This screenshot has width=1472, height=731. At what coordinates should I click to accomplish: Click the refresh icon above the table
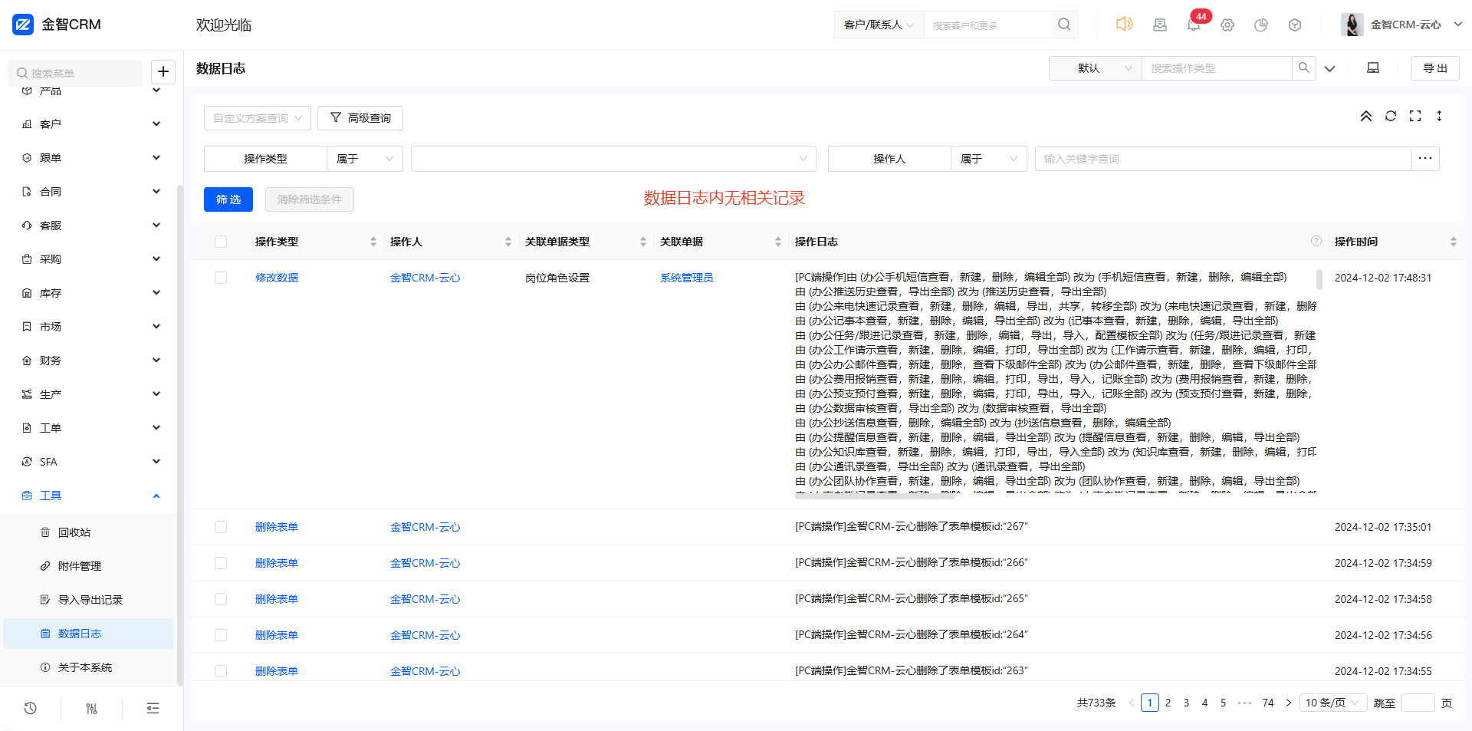pyautogui.click(x=1391, y=116)
